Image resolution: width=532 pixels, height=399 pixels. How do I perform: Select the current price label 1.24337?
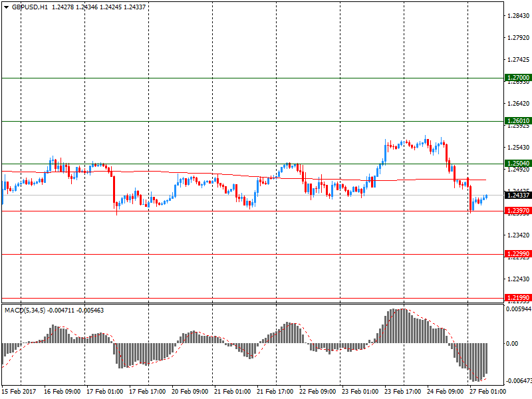pos(518,195)
